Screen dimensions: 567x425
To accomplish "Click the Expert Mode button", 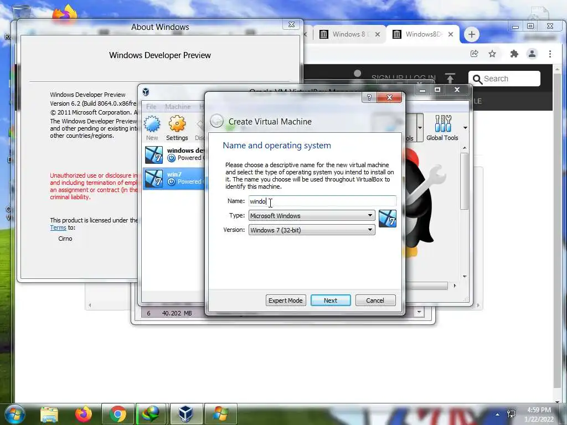I will point(286,300).
